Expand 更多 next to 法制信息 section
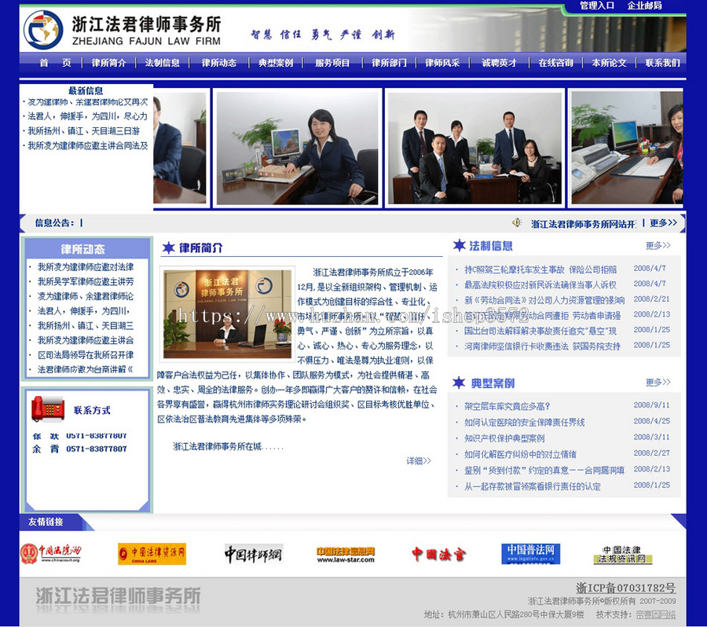The height and width of the screenshot is (627, 707). coord(657,245)
